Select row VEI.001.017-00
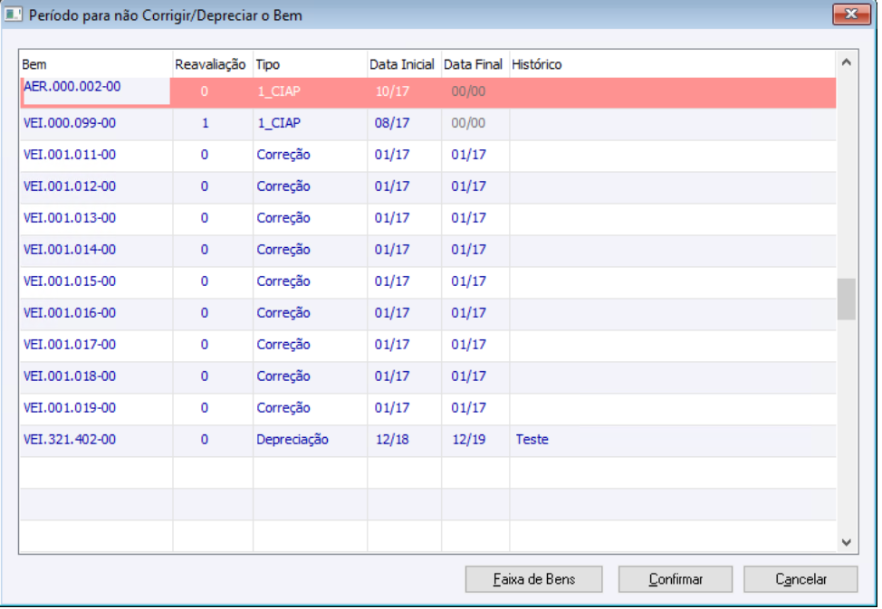The image size is (882, 609). pyautogui.click(x=428, y=344)
